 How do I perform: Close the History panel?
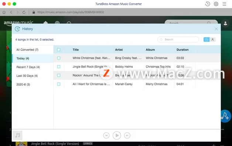[x=216, y=29]
